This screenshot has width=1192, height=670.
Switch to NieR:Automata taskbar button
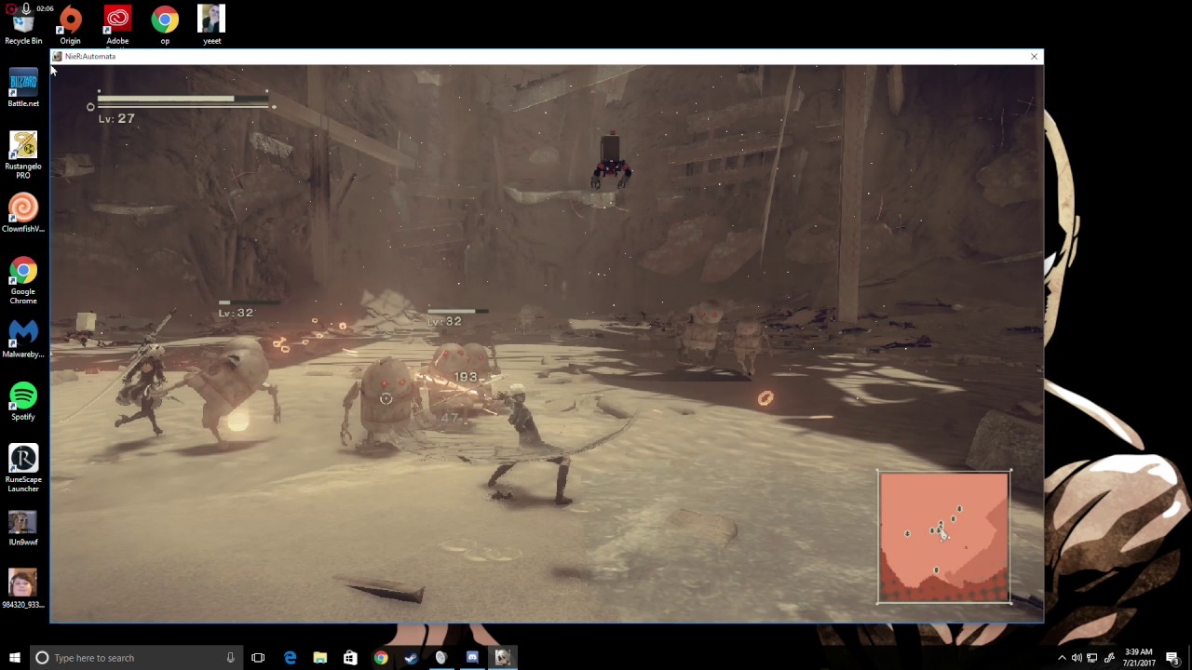click(x=502, y=658)
